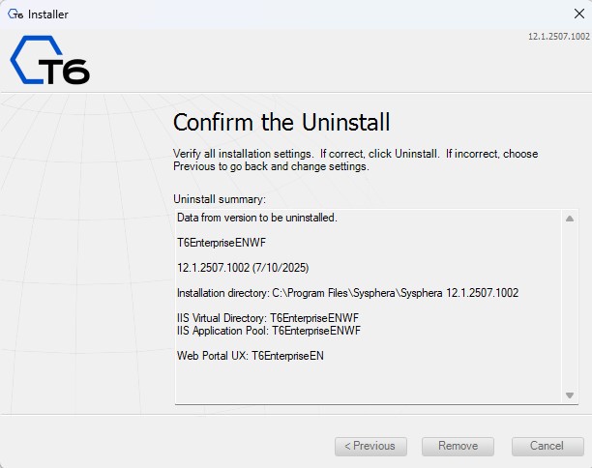The image size is (592, 468).
Task: Click scroll down arrow in uninstall summary
Action: tap(570, 395)
